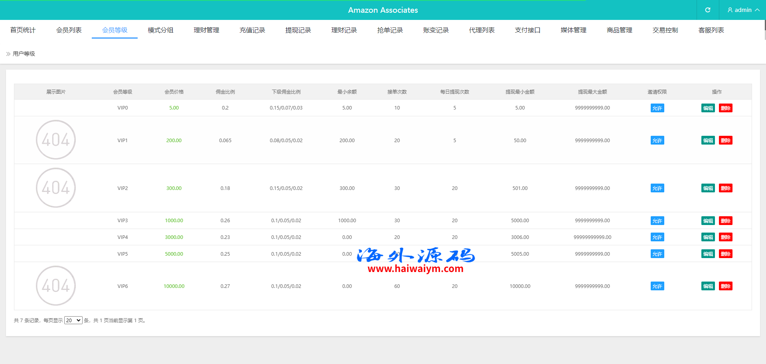The height and width of the screenshot is (364, 766).
Task: Toggle the invite permission for VIP0
Action: point(657,108)
